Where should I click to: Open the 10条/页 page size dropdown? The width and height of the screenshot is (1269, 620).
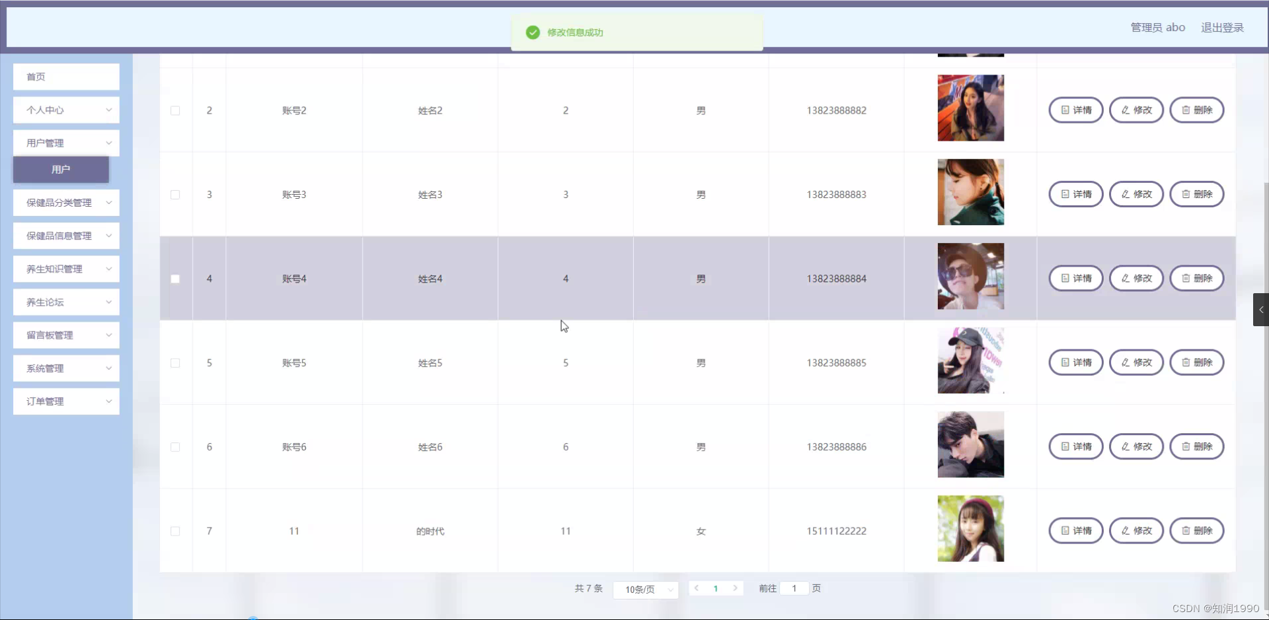tap(646, 590)
